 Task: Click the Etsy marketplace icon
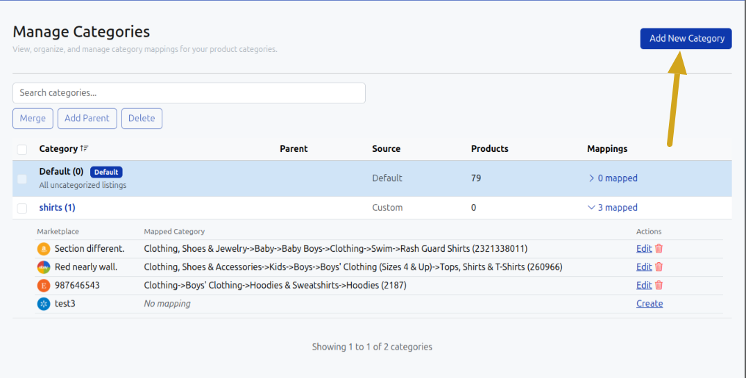coord(44,285)
